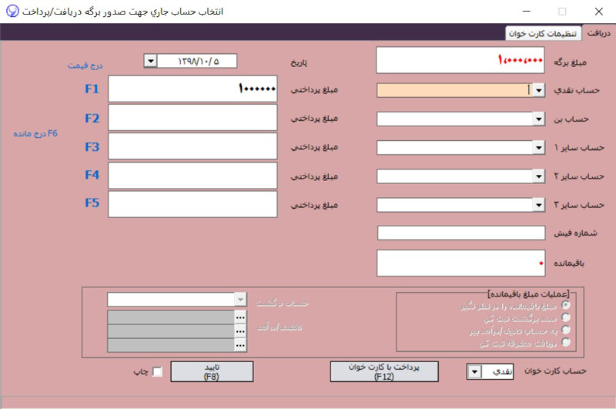Click the F4 shortcut label

tap(92, 175)
